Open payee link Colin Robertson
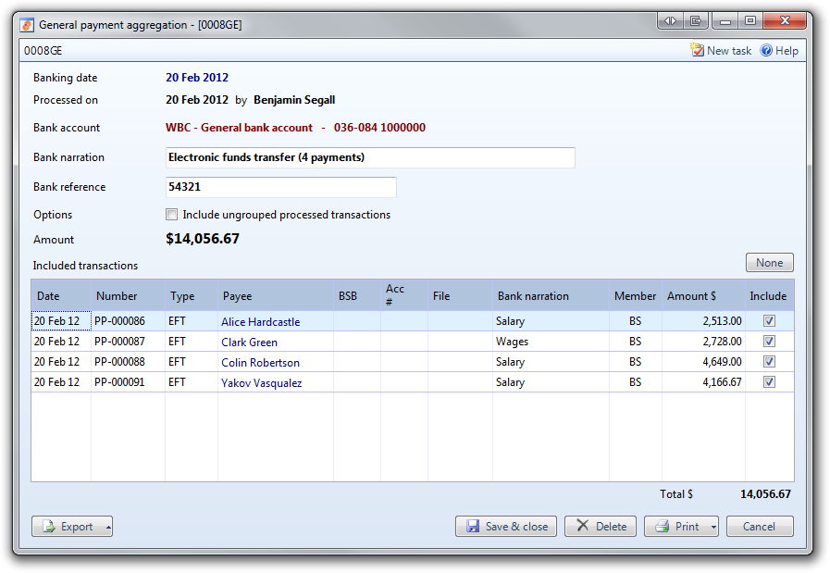 pyautogui.click(x=260, y=362)
